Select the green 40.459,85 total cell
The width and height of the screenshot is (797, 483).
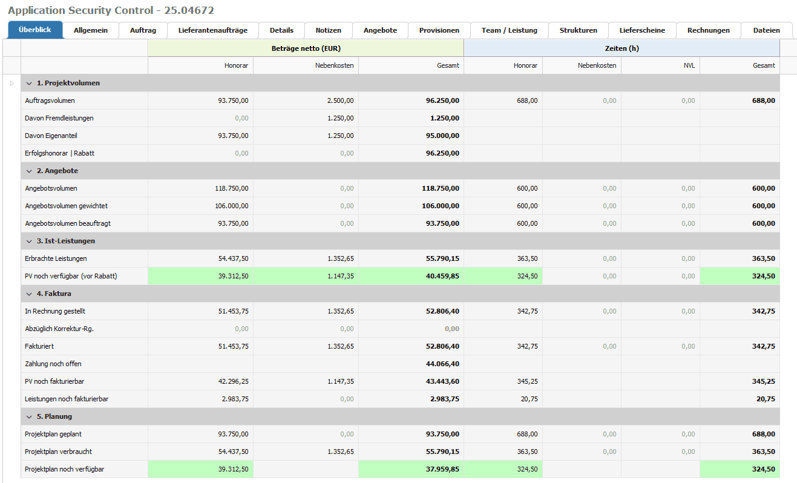(x=440, y=277)
